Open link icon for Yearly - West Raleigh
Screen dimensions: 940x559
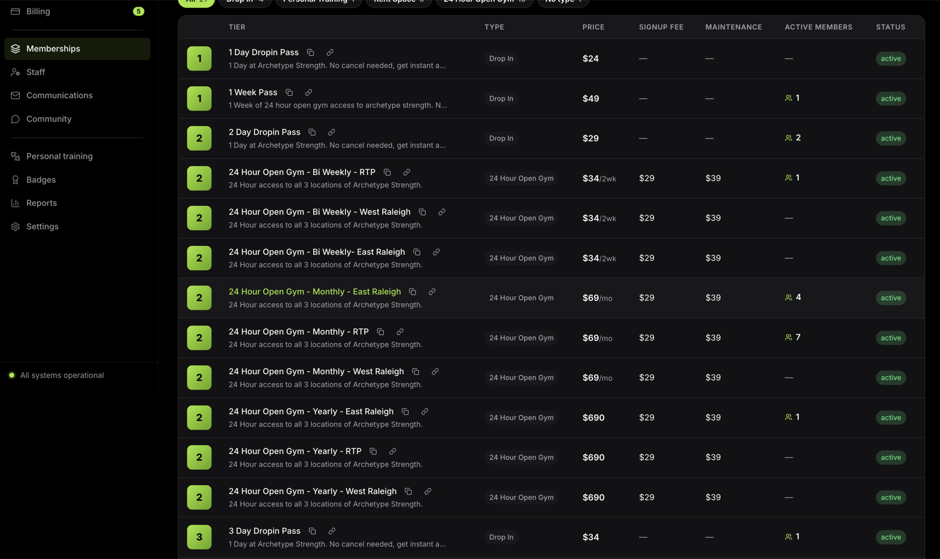pos(428,491)
